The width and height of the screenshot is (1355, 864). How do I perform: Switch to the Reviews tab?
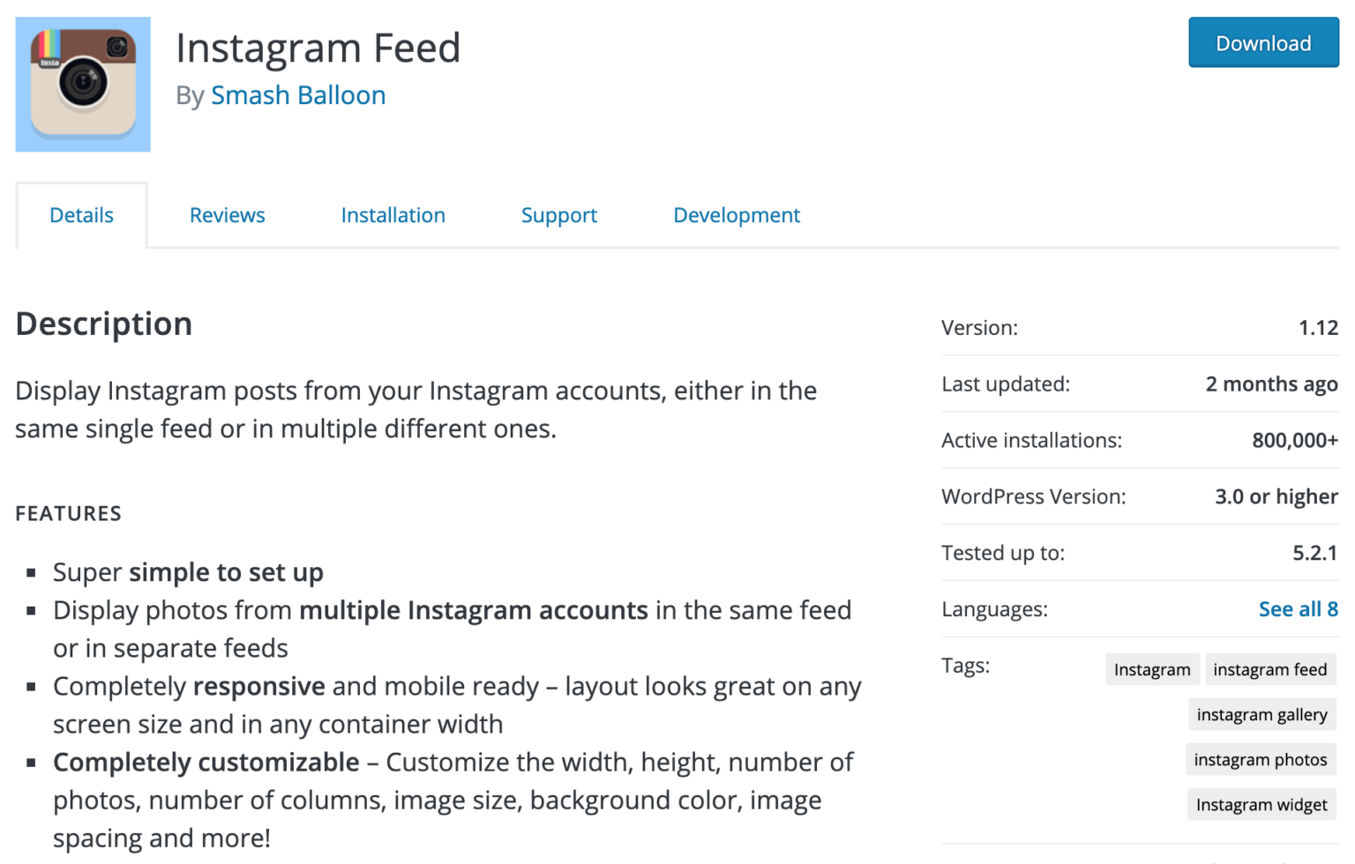[x=227, y=214]
